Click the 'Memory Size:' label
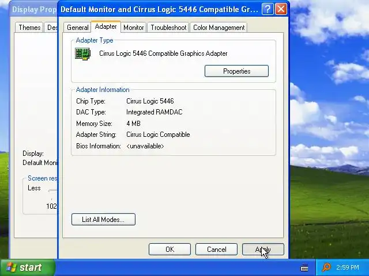The height and width of the screenshot is (276, 369). (x=94, y=124)
